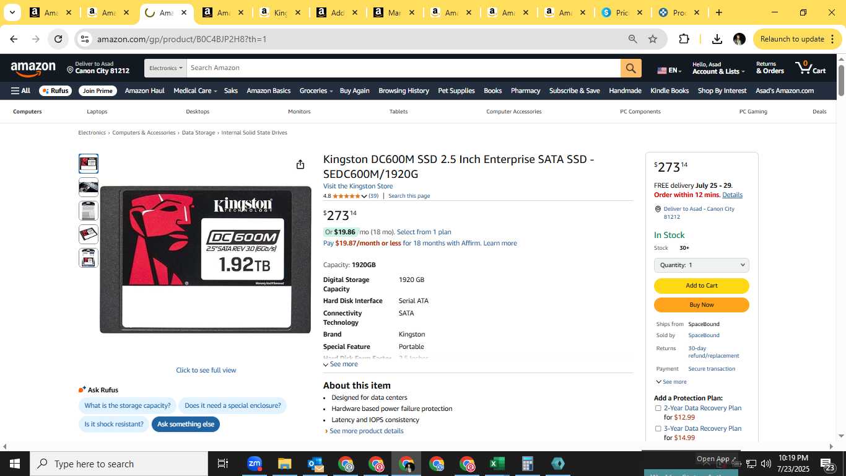846x476 pixels.
Task: Open Account & Lists menu
Action: point(717,68)
